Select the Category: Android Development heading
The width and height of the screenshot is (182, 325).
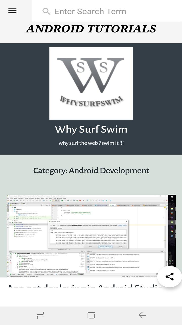[91, 170]
